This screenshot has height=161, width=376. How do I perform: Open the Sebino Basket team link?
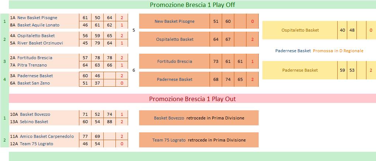[x=34, y=122]
